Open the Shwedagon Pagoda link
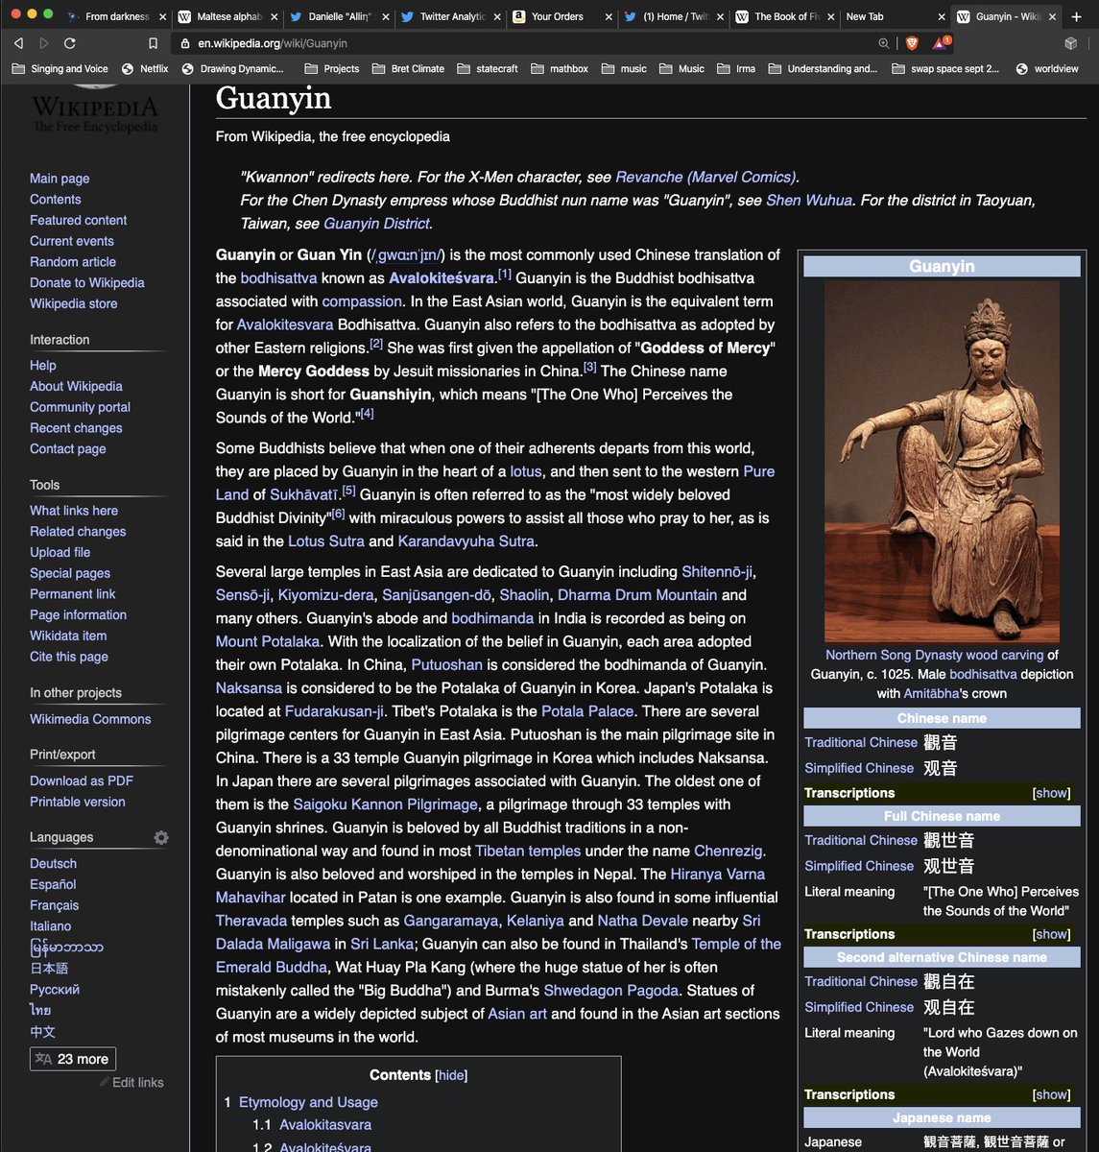Viewport: 1099px width, 1152px height. 611,991
